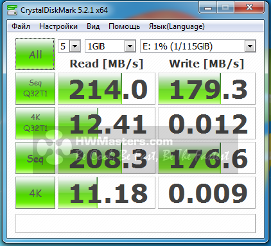Click the Read [MB/s] column header
Image resolution: width=271 pixels, height=246 pixels.
click(107, 64)
